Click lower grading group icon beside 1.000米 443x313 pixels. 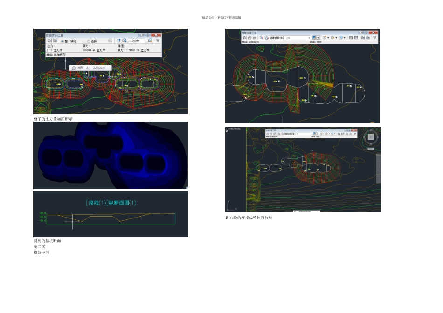(x=125, y=41)
